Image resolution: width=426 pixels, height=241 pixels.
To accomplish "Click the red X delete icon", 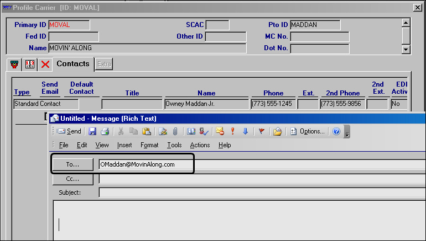I will click(x=45, y=64).
